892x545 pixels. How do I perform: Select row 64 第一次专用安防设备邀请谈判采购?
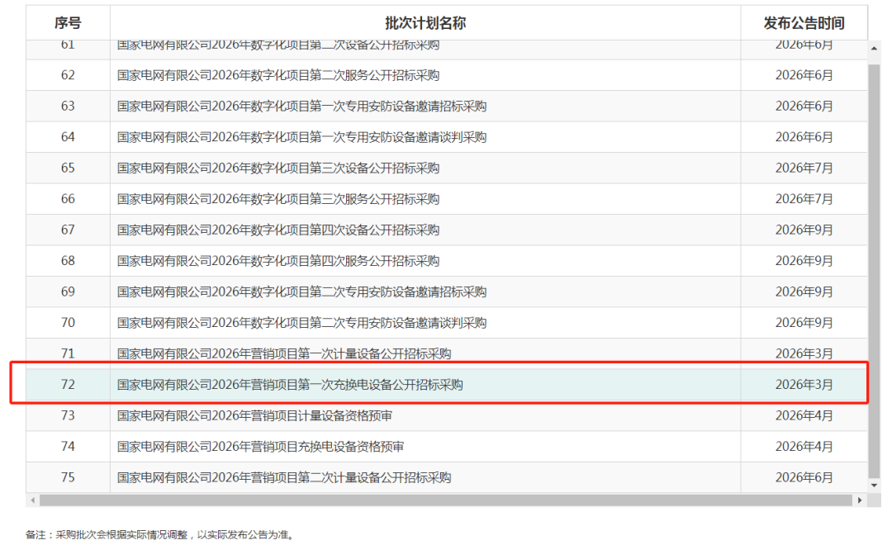pyautogui.click(x=301, y=137)
